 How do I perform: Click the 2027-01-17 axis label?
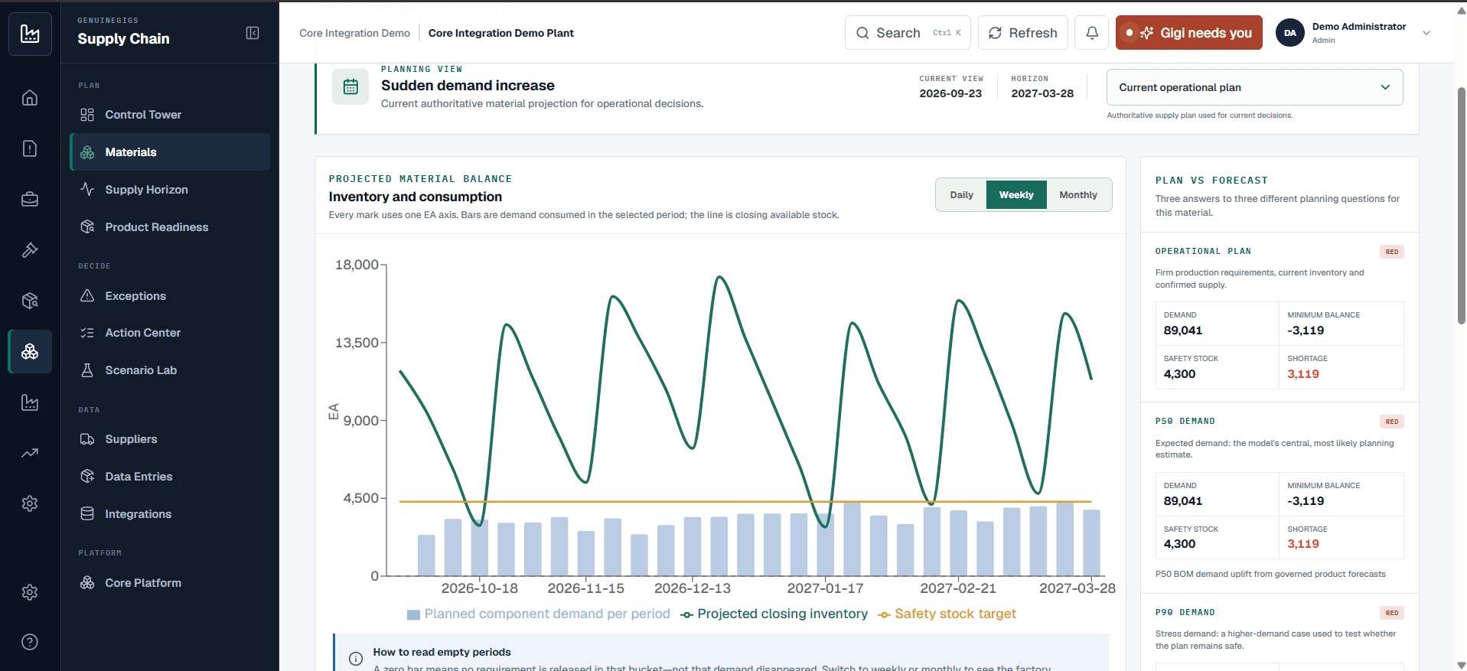(825, 588)
